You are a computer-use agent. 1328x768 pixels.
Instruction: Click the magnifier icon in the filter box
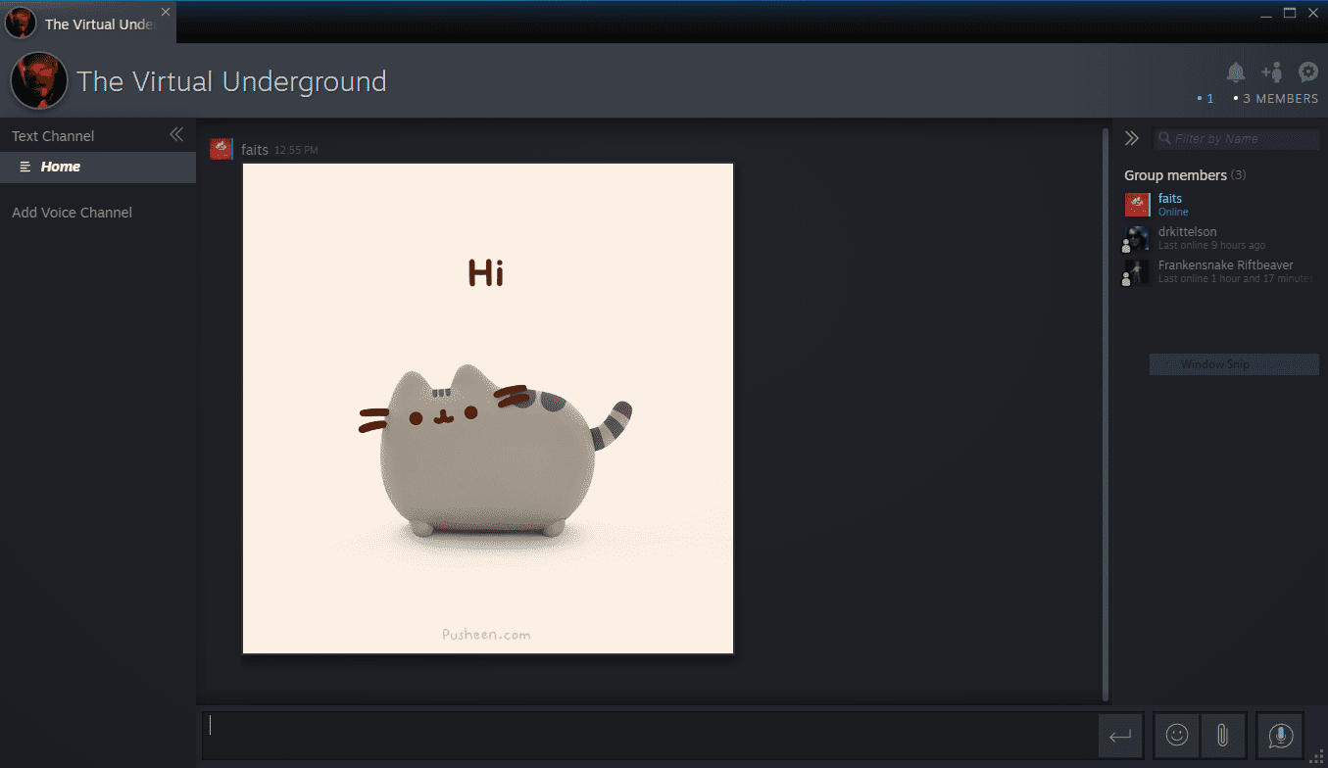coord(1164,139)
